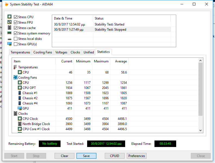Open the Unified tab
The height and width of the screenshot is (163, 215).
click(89, 52)
